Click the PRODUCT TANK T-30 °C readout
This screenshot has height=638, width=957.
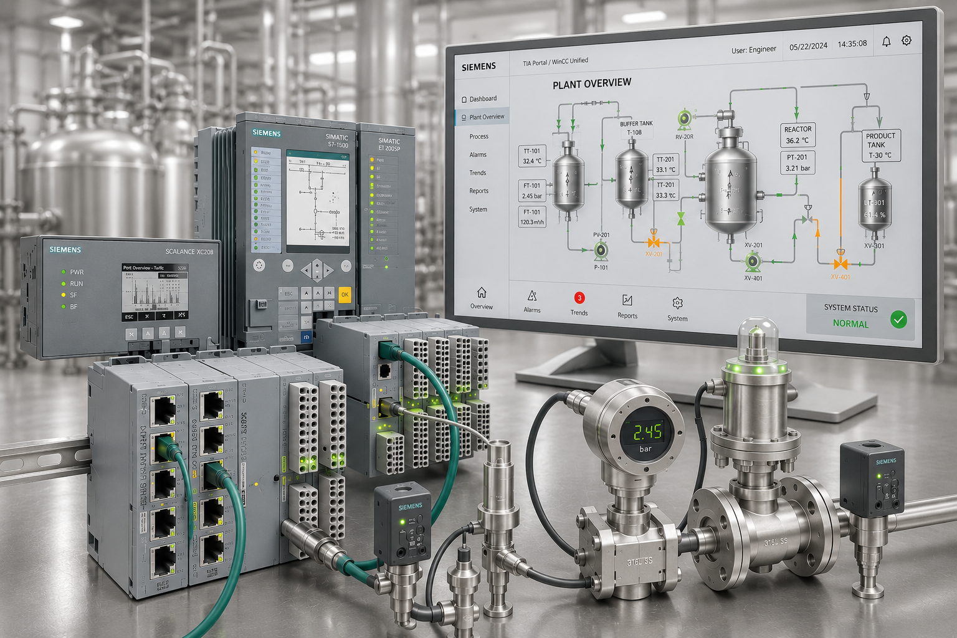click(881, 146)
